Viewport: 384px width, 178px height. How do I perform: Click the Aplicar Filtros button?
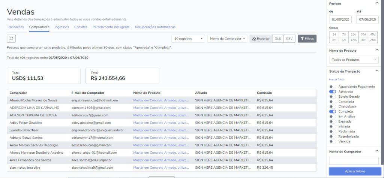(355, 171)
